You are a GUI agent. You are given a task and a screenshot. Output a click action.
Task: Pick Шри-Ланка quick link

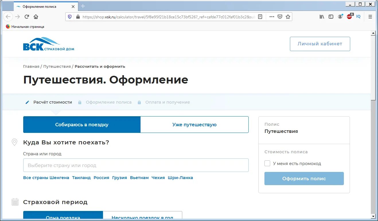click(180, 178)
